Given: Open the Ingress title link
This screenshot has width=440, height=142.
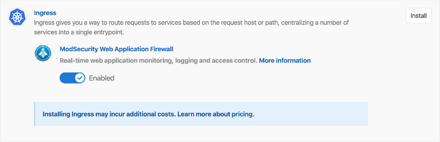Looking at the screenshot, I should click(45, 13).
